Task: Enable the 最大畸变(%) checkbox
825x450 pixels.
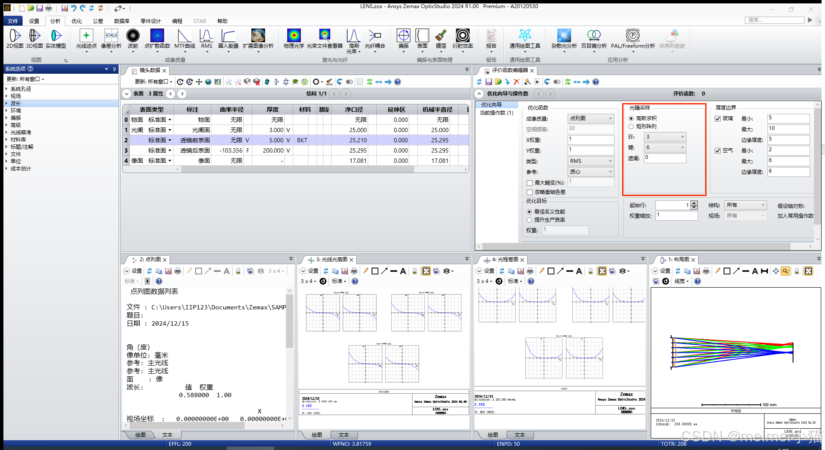Action: click(530, 183)
